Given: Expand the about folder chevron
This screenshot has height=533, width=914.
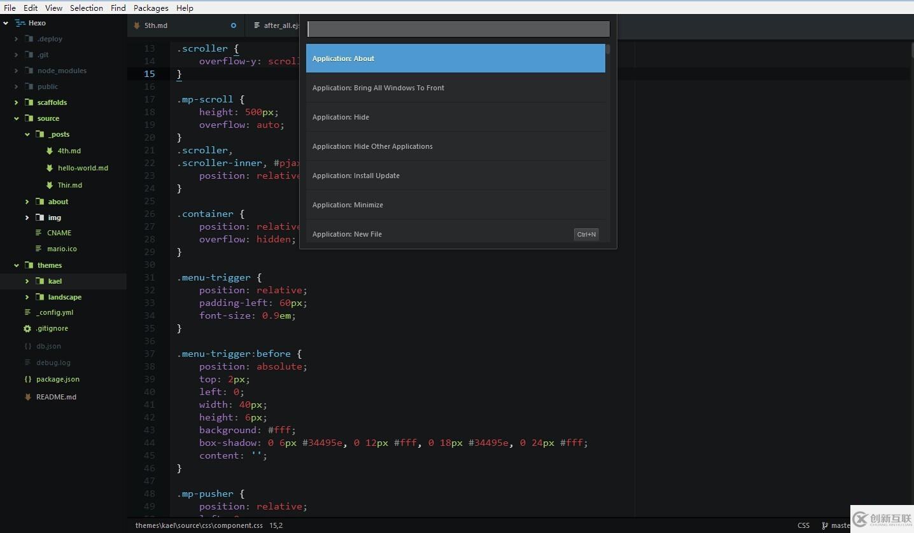Looking at the screenshot, I should [27, 202].
